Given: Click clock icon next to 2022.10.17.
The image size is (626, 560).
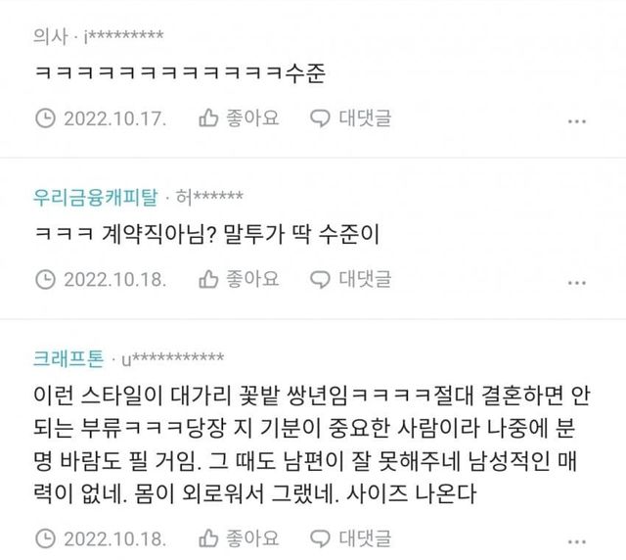Looking at the screenshot, I should tap(45, 118).
